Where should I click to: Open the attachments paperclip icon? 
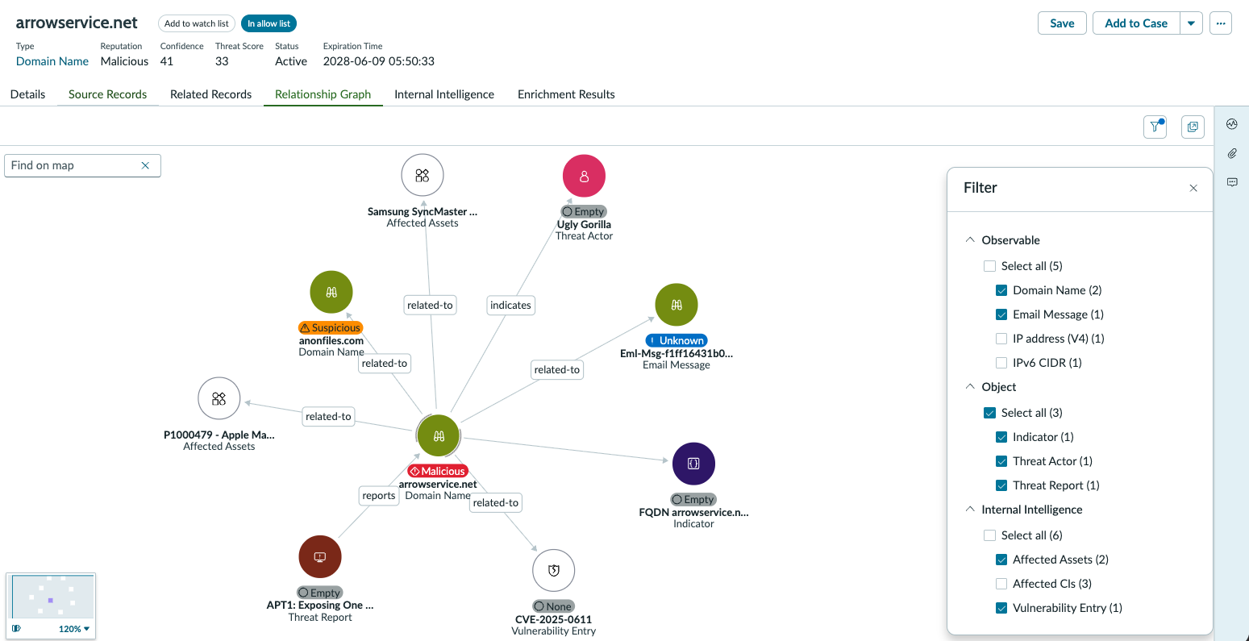[x=1231, y=153]
